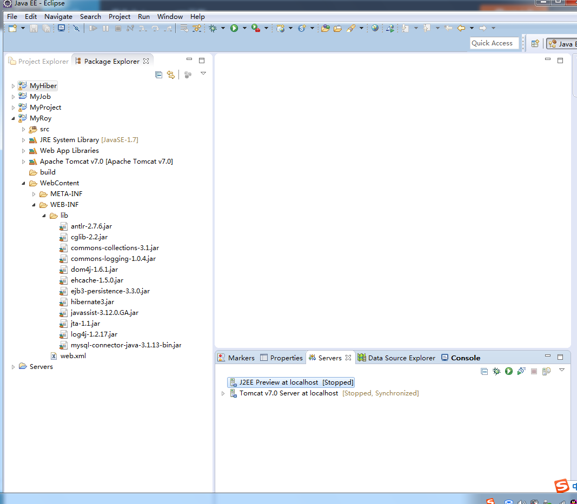This screenshot has height=504, width=577.
Task: Open the Search flashlight dropdown arrow
Action: pyautogui.click(x=361, y=28)
